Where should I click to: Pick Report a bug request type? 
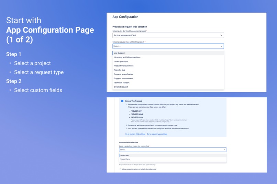[168, 70]
